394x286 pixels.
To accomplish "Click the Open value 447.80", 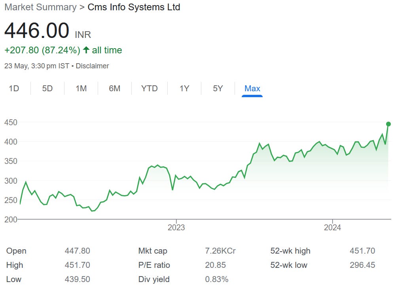I will click(78, 250).
